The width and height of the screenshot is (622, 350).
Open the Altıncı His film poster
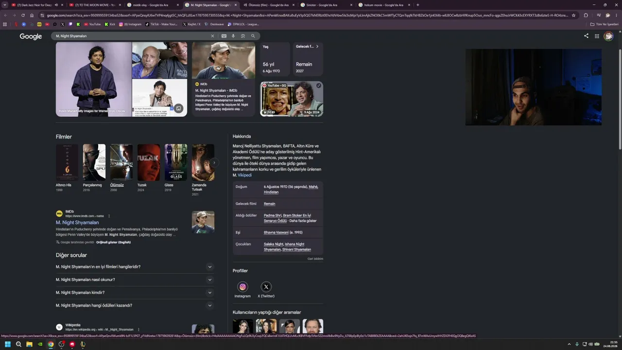67,162
